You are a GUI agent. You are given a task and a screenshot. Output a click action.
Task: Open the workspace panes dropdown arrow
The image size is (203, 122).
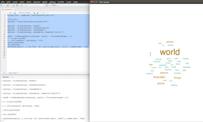tap(49, 5)
